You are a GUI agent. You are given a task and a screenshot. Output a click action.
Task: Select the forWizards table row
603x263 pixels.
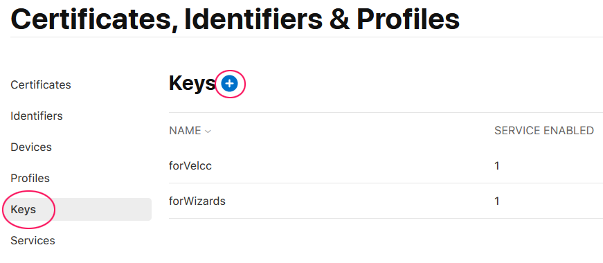[x=386, y=201]
